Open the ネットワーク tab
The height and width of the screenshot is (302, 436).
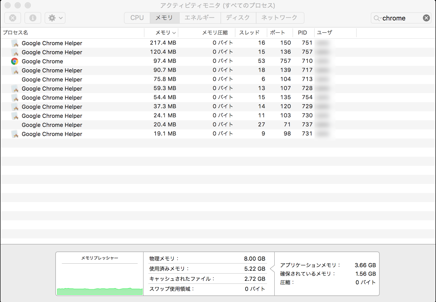coord(280,18)
